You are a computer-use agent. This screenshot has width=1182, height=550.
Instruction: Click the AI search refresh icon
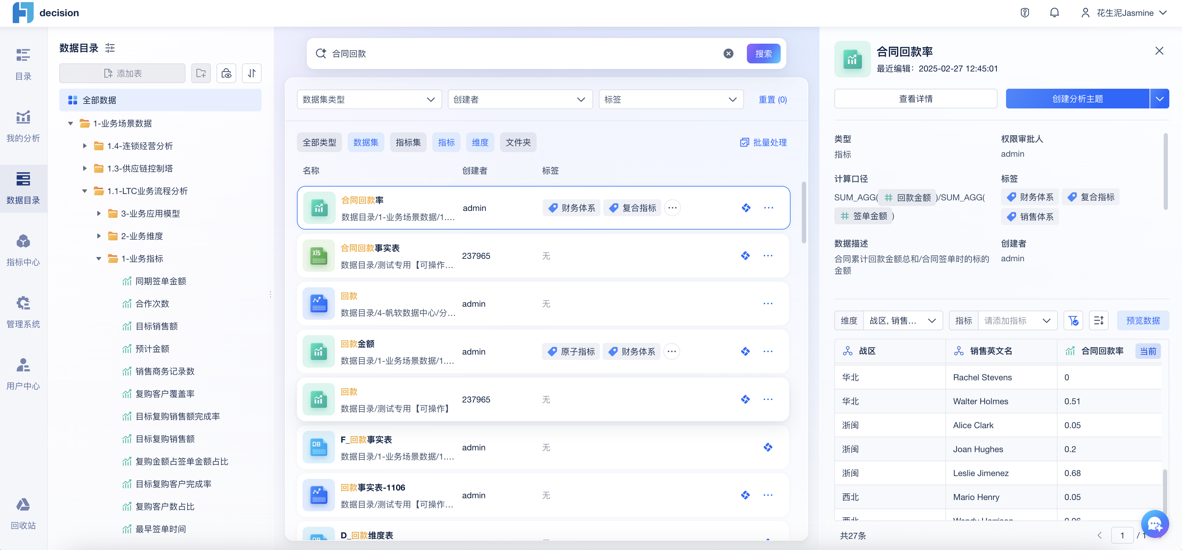[321, 54]
